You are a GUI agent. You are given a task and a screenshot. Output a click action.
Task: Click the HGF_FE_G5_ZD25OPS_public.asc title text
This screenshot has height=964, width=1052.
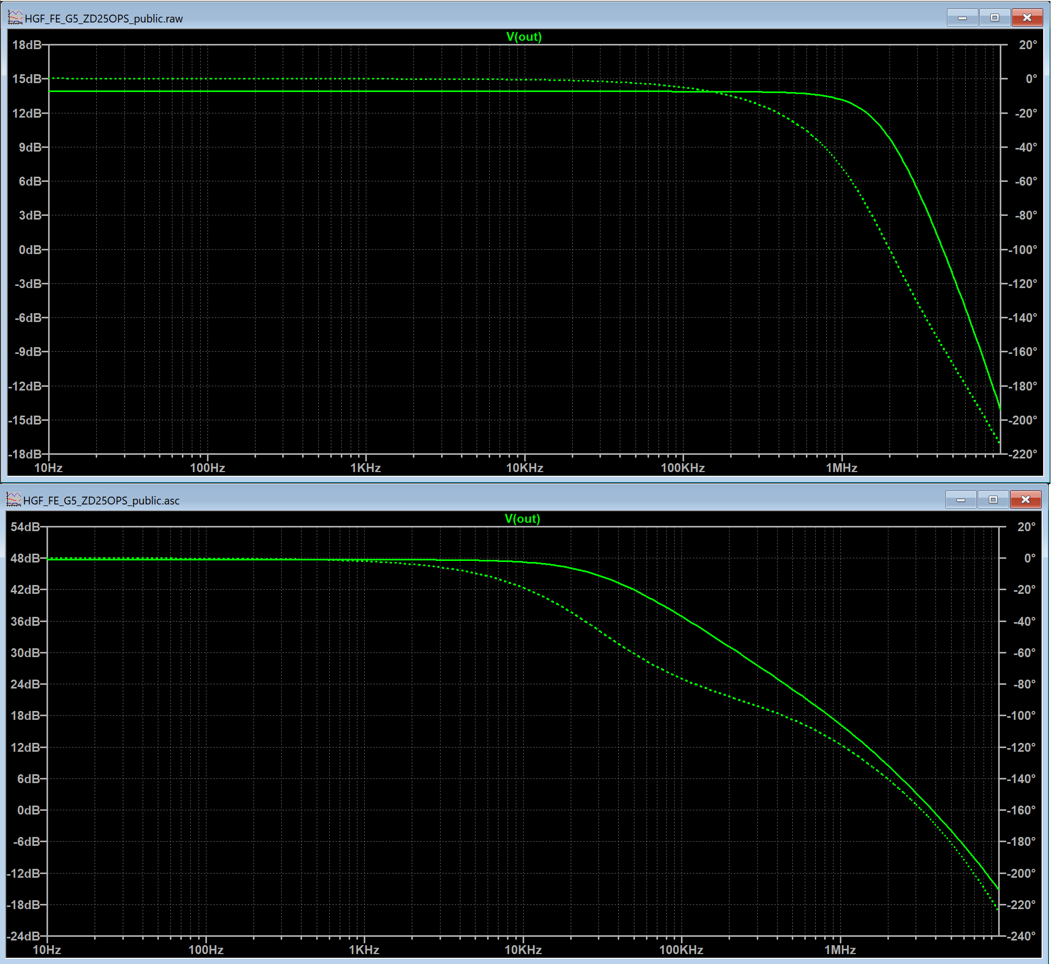[101, 501]
